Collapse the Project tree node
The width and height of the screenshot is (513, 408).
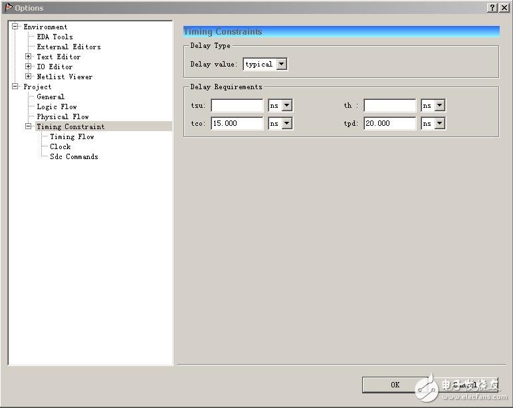(x=15, y=87)
